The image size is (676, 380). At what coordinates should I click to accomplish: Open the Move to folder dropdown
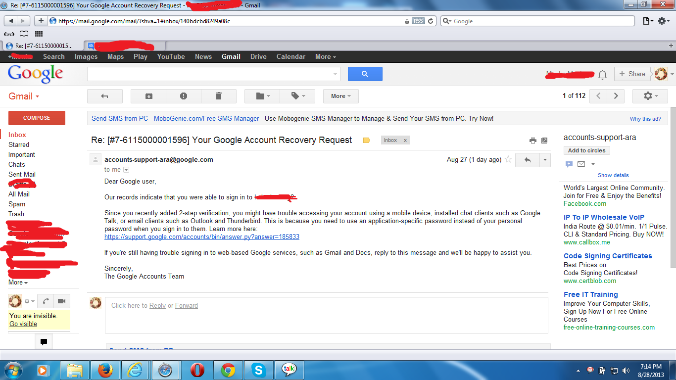click(x=262, y=96)
